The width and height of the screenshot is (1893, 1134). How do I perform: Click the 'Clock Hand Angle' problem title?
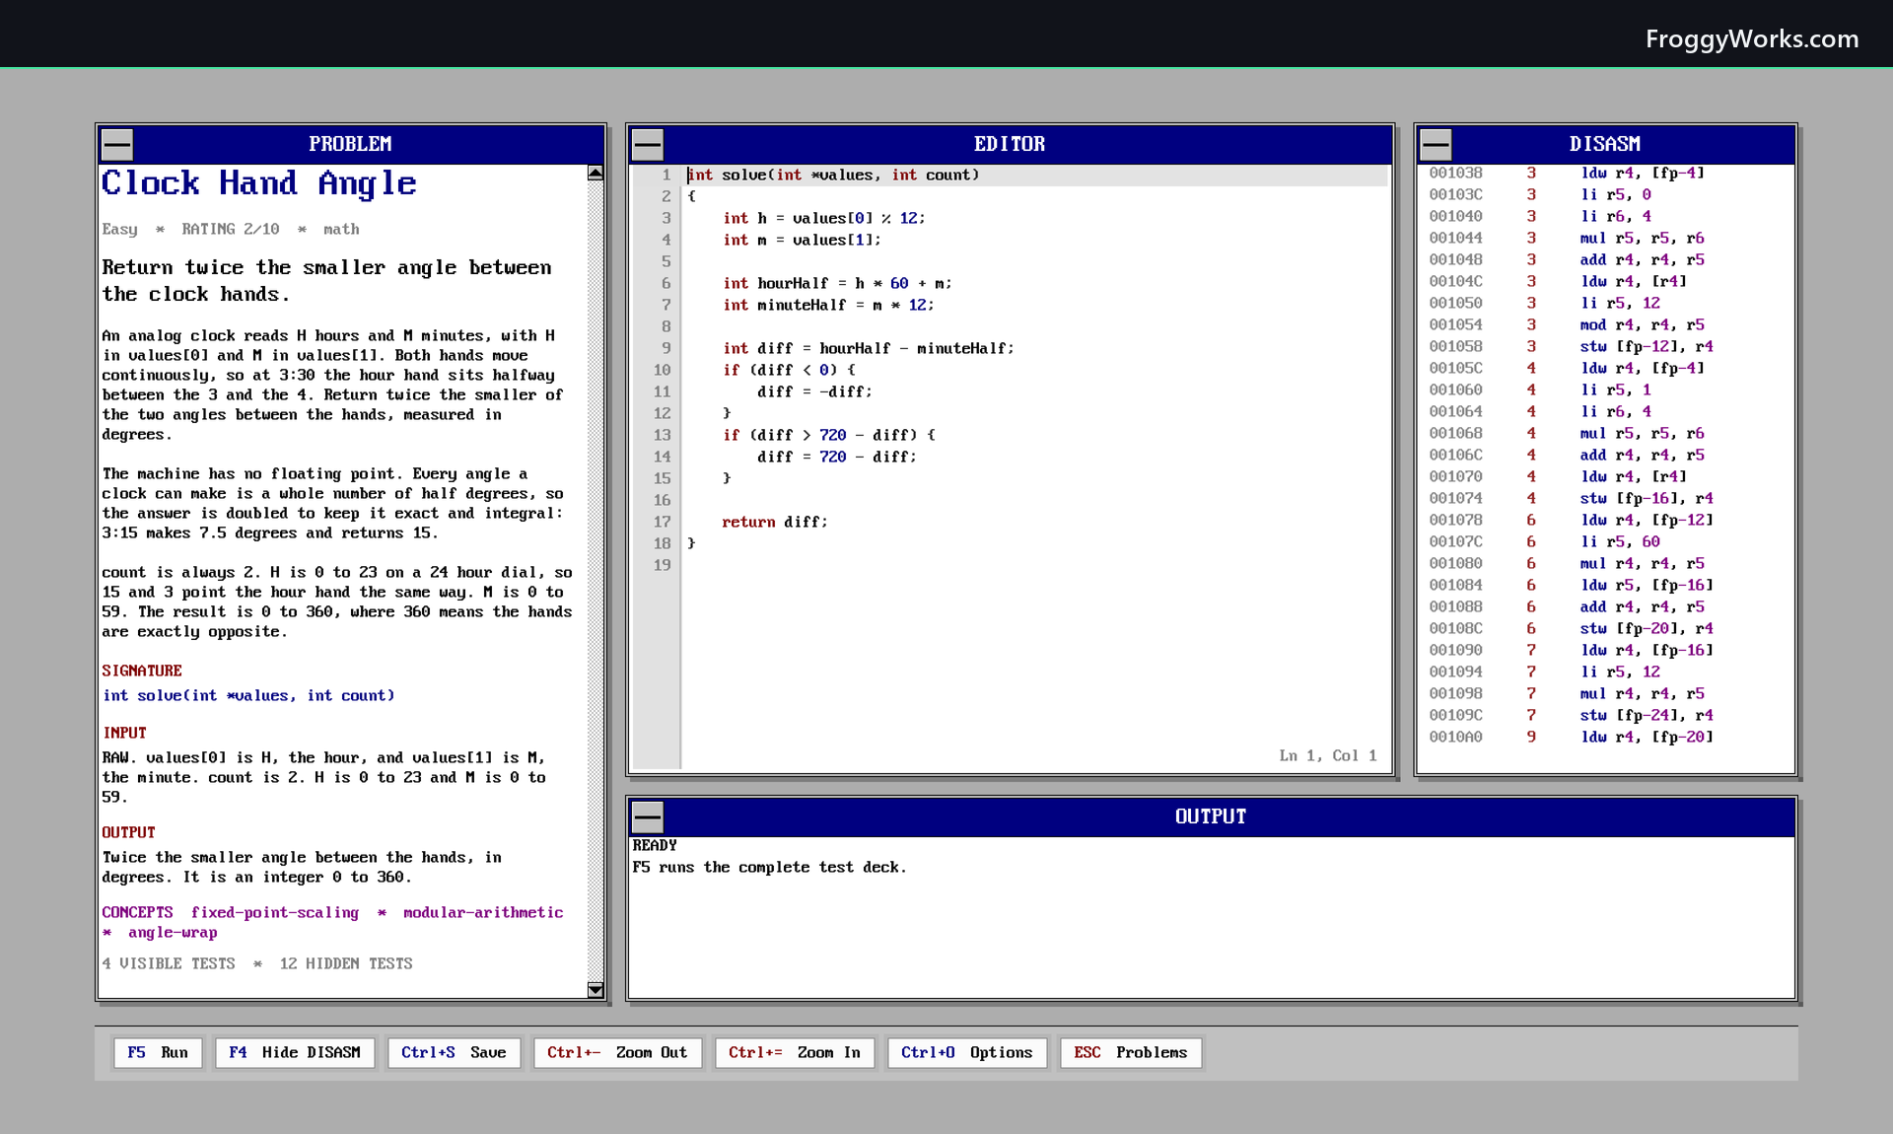[259, 184]
